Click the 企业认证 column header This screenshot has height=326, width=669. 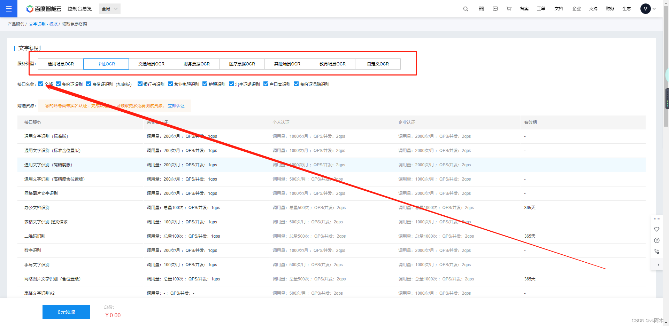[x=407, y=122]
